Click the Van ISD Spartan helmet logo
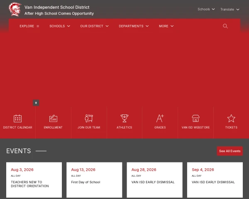 (x=15, y=9)
